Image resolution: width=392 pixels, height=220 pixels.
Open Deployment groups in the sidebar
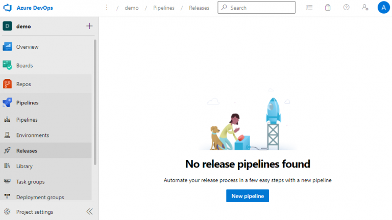point(40,197)
